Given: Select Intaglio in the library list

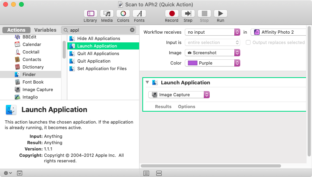Looking at the screenshot, I should tap(31, 97).
